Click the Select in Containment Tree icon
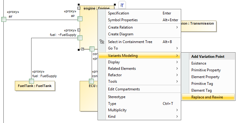 coord(102,42)
